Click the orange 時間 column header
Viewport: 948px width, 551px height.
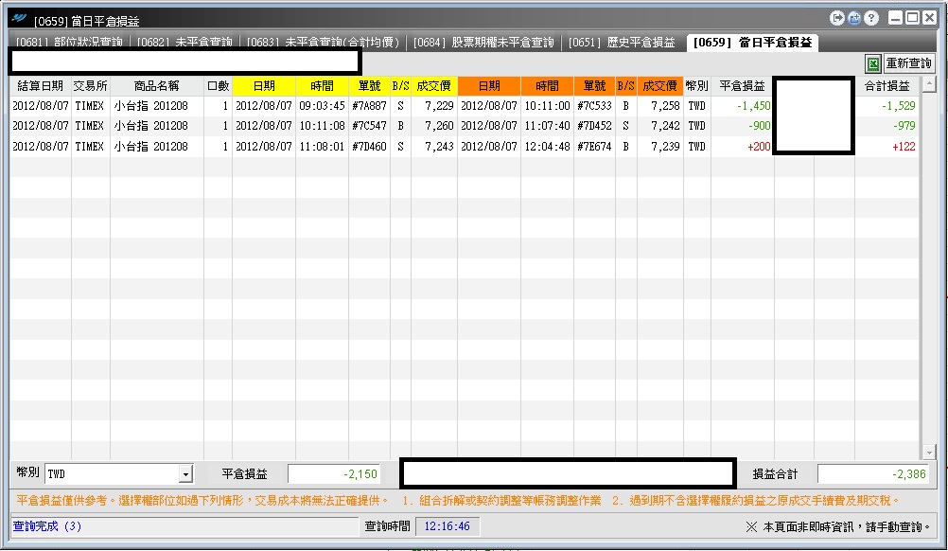pyautogui.click(x=547, y=86)
